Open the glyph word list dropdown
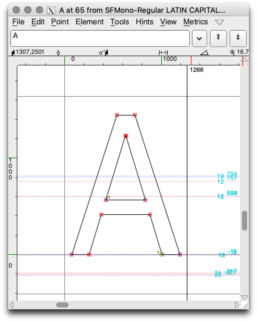 point(199,38)
